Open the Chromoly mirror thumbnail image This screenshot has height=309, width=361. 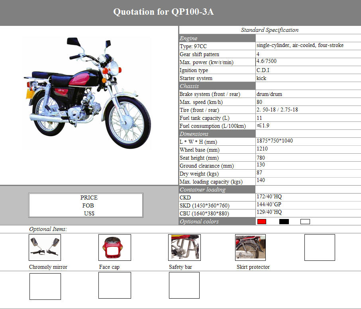pyautogui.click(x=45, y=247)
